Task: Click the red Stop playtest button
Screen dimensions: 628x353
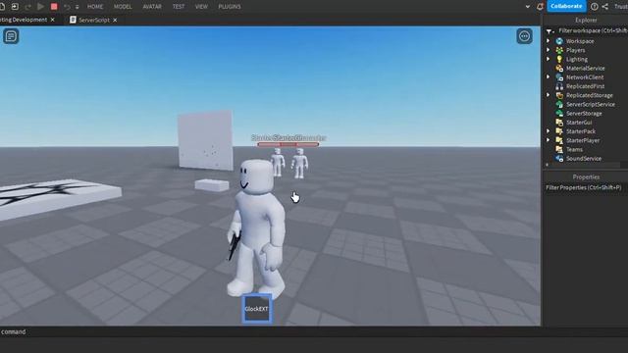Action: tap(54, 7)
